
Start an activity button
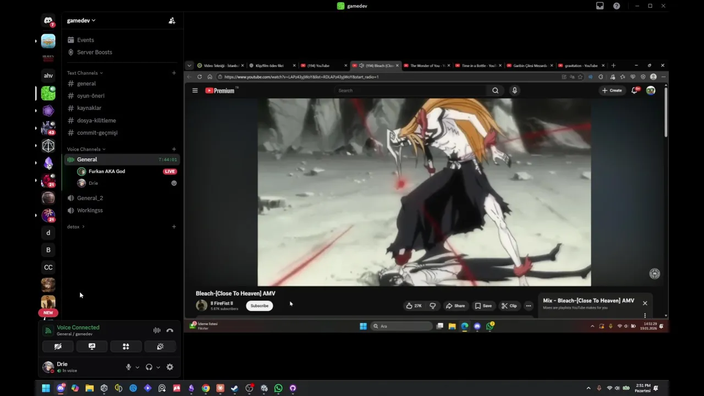(126, 346)
